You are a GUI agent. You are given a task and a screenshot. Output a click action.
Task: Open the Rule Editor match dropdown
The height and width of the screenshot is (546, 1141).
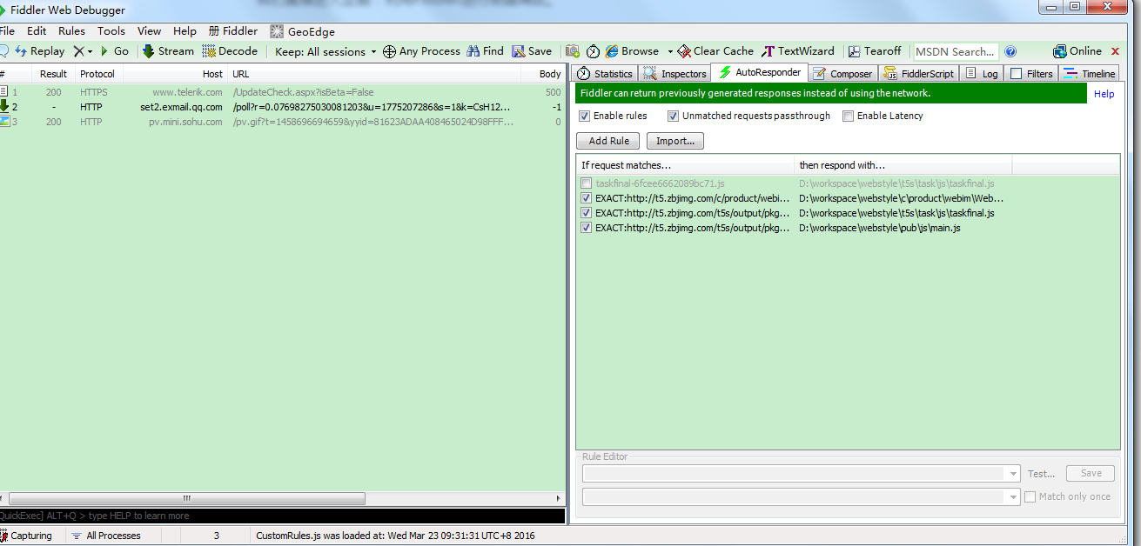[x=1011, y=474]
